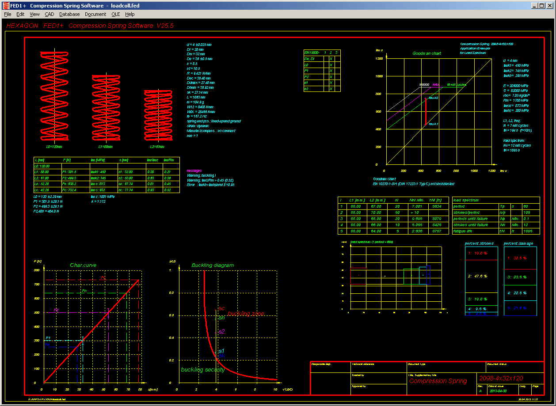
Task: Click the red 'Compression Spring' title block text
Action: (438, 381)
